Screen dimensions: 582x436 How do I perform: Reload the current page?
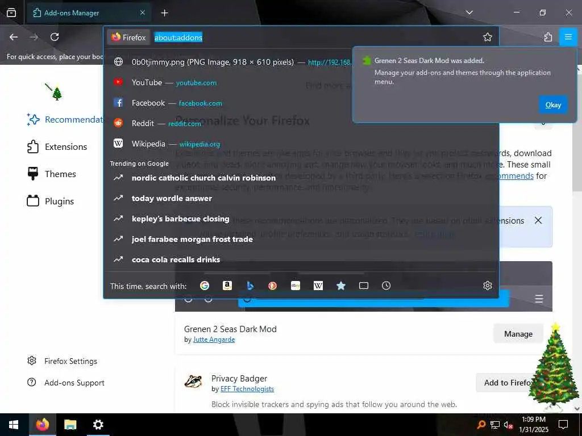[x=55, y=37]
